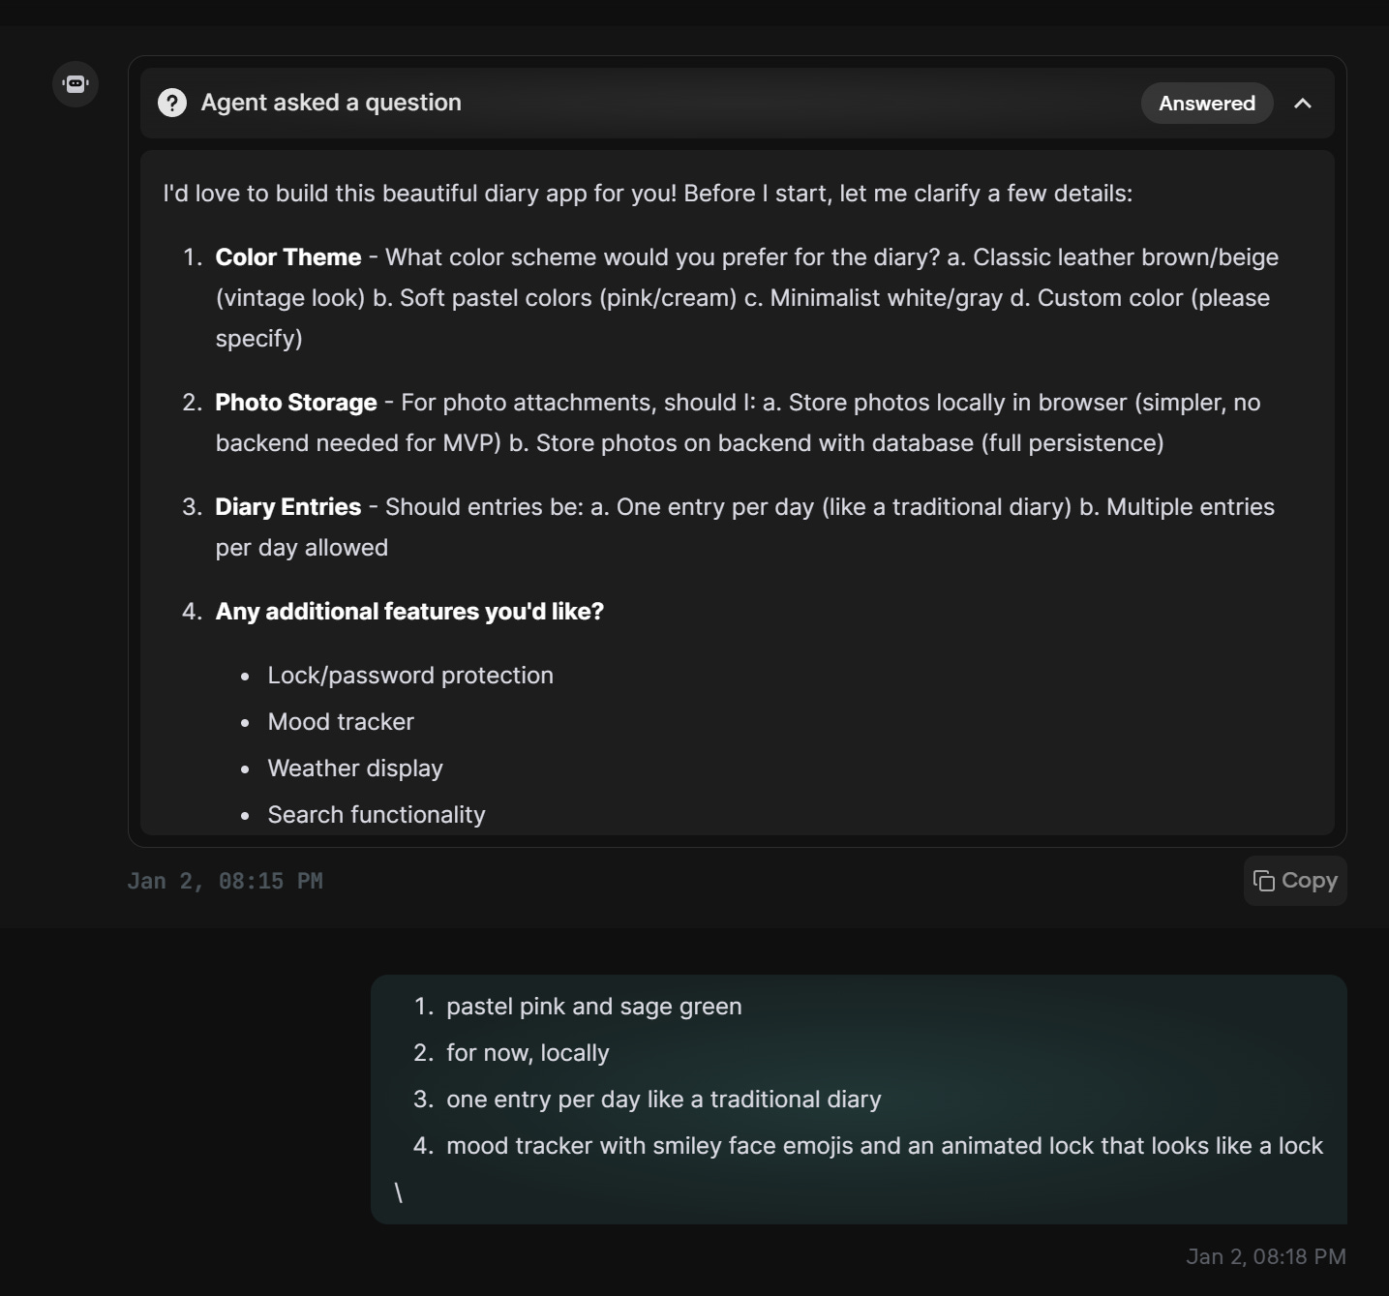Click the bold Diary Entries heading
This screenshot has width=1389, height=1296.
click(x=287, y=507)
